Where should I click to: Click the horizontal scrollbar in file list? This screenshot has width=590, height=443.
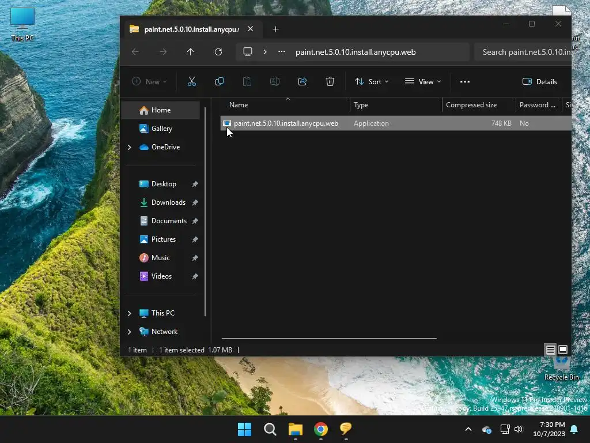point(329,338)
